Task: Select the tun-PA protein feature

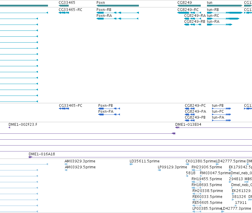Action: point(221,120)
